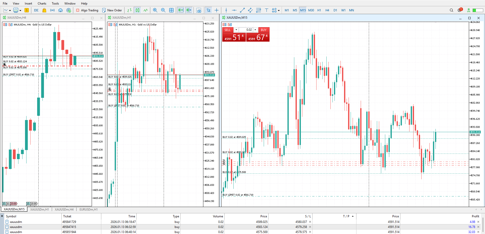Open the Charts menu

[42, 4]
